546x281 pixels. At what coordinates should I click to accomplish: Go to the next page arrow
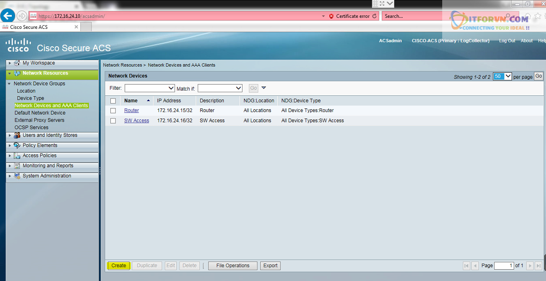530,266
